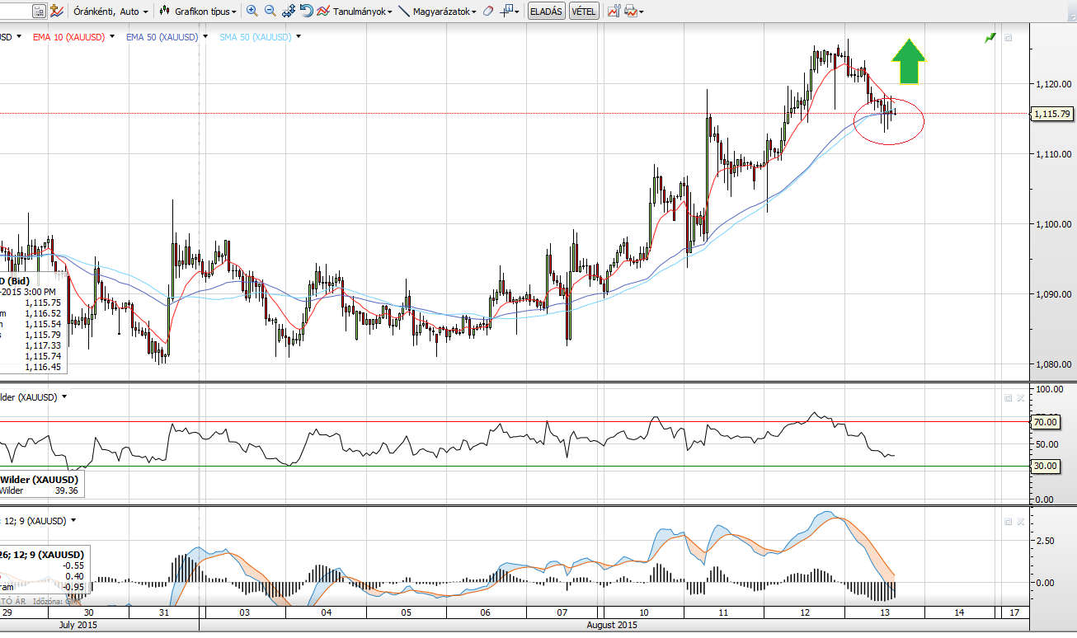Click the chart pan arrows icon

289,12
